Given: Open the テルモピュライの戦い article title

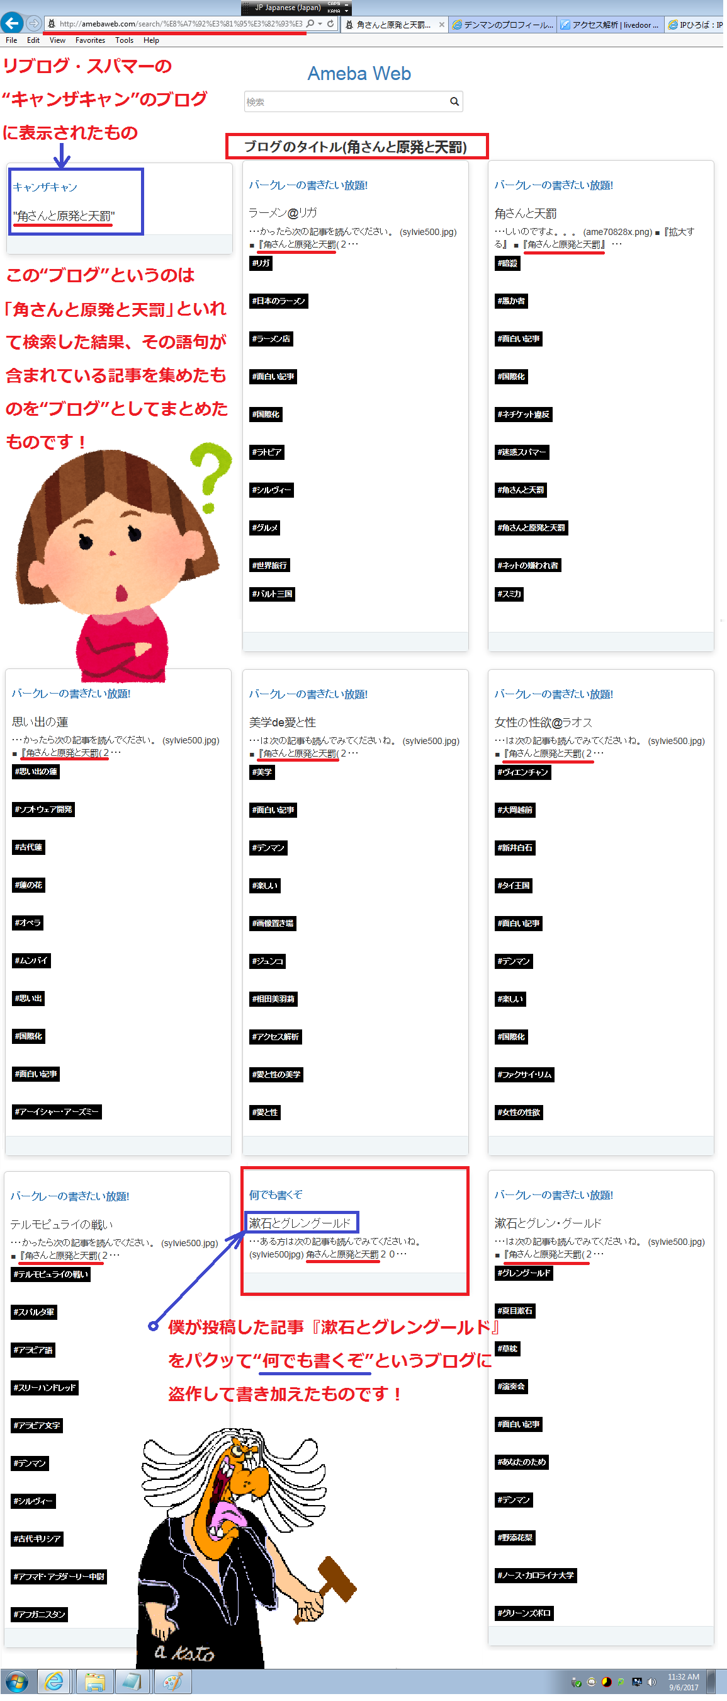Looking at the screenshot, I should coord(61,1224).
